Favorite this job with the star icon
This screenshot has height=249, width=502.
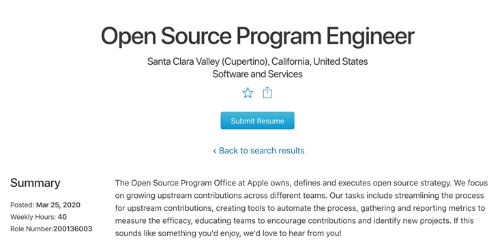[248, 93]
